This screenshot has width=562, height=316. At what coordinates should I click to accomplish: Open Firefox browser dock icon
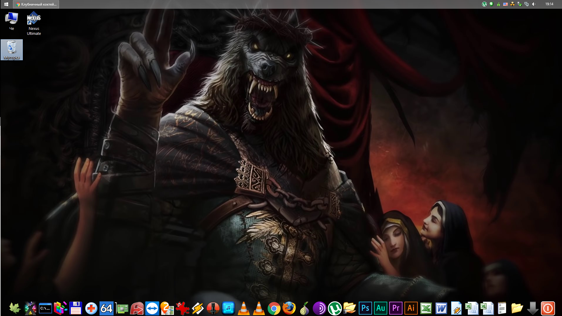point(289,308)
